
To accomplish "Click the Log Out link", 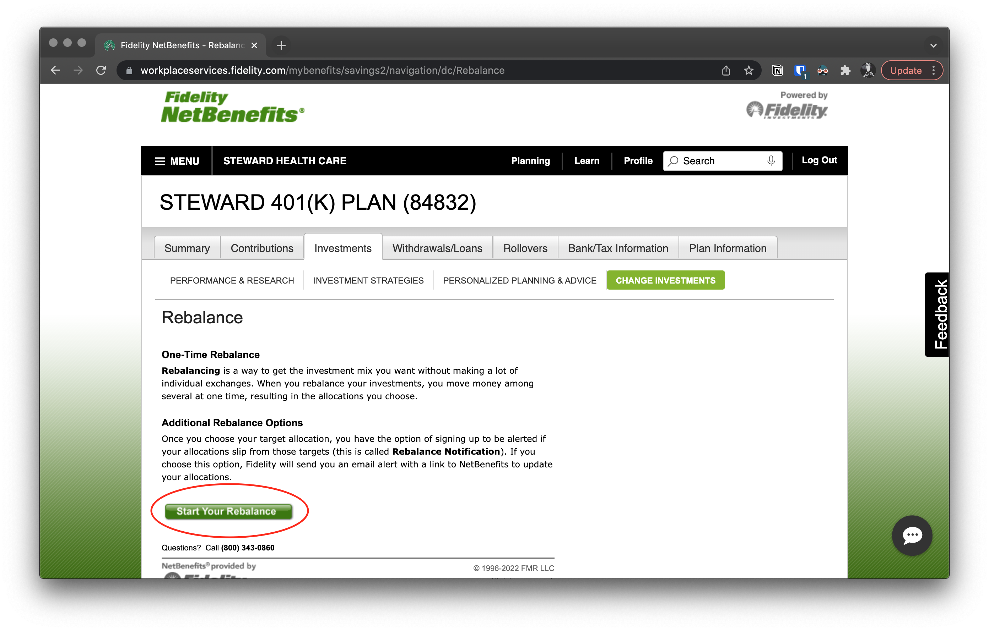I will (x=819, y=160).
